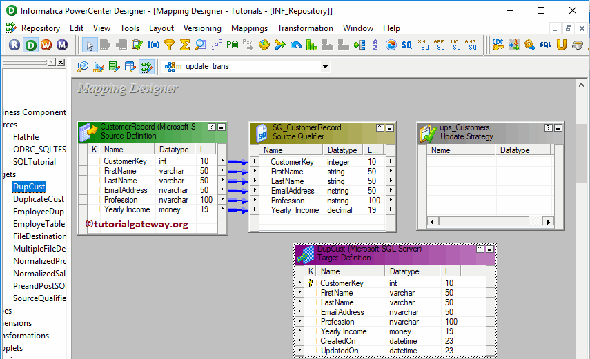Open the Repository Manager (R) tool

pos(15,45)
